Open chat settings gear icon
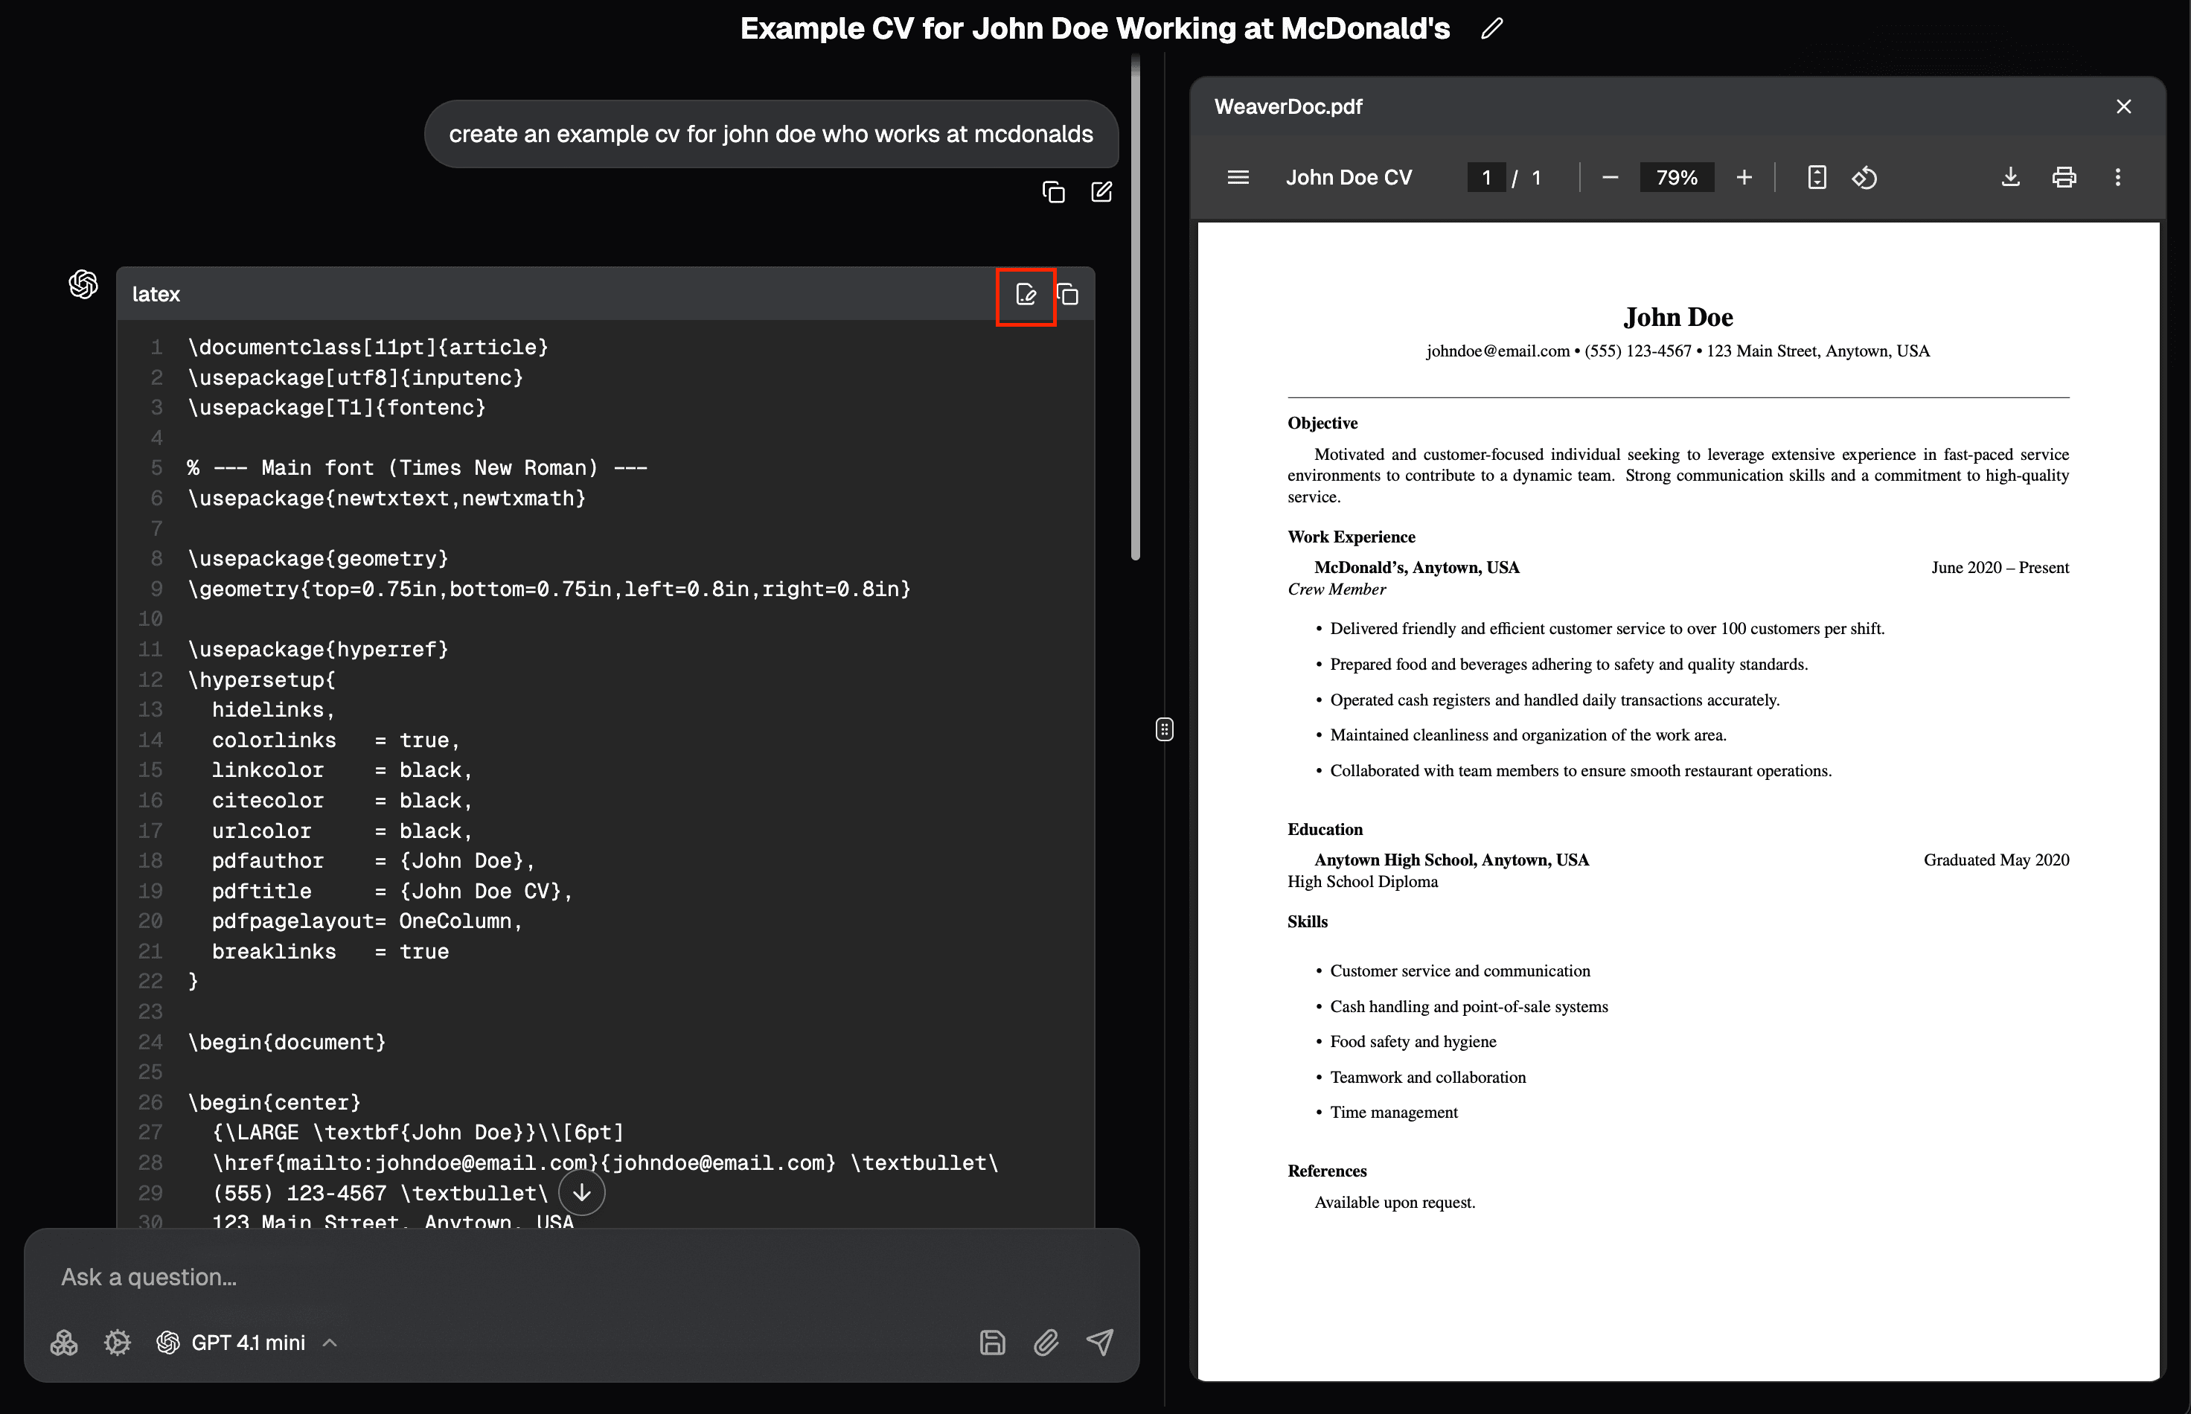 click(x=118, y=1343)
